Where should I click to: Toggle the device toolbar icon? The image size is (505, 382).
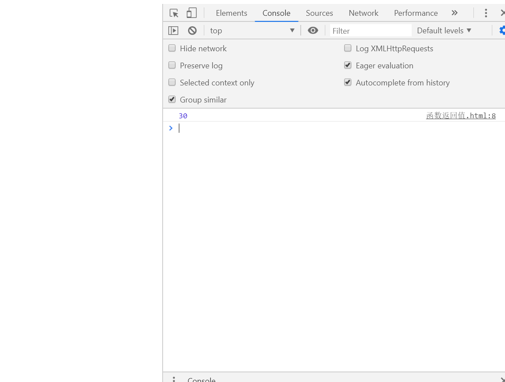tap(192, 13)
